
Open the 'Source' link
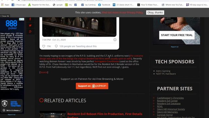coord(44,72)
